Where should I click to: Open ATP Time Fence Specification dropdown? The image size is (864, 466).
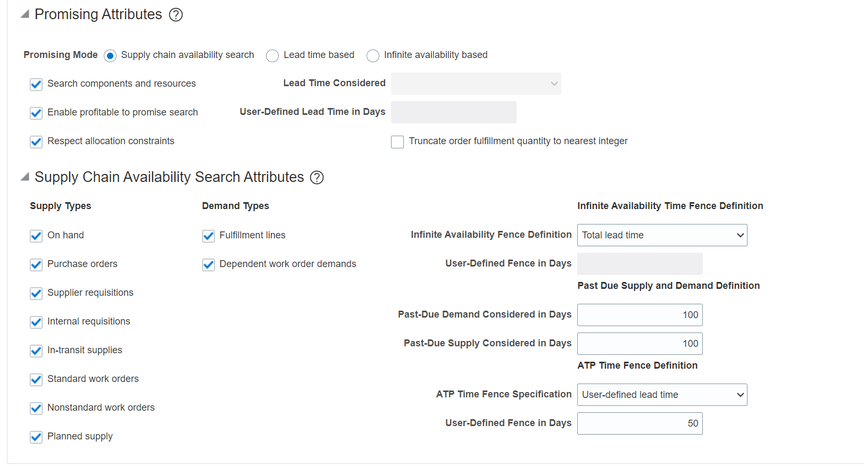pyautogui.click(x=662, y=395)
